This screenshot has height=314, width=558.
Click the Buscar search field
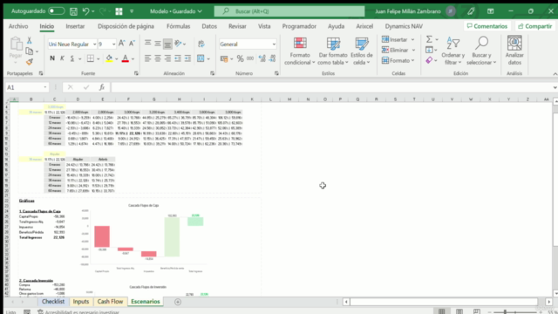pyautogui.click(x=289, y=11)
